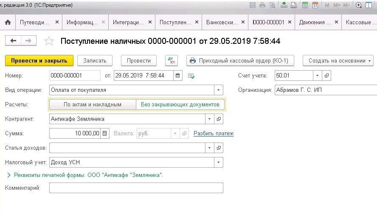The image size is (377, 214).
Task: Expand the Вид операции dropdown
Action: tap(219, 90)
